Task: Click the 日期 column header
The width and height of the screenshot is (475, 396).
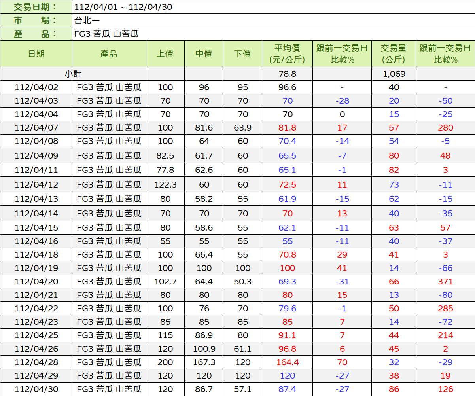Action: coord(36,54)
